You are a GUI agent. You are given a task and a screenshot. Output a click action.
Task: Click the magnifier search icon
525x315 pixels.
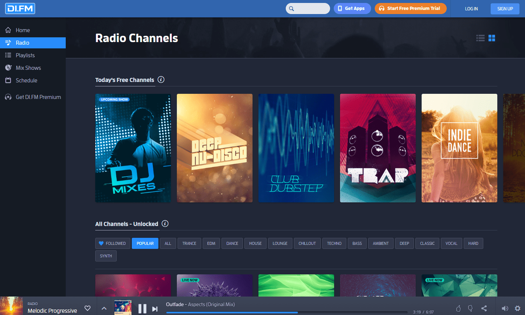click(x=292, y=8)
